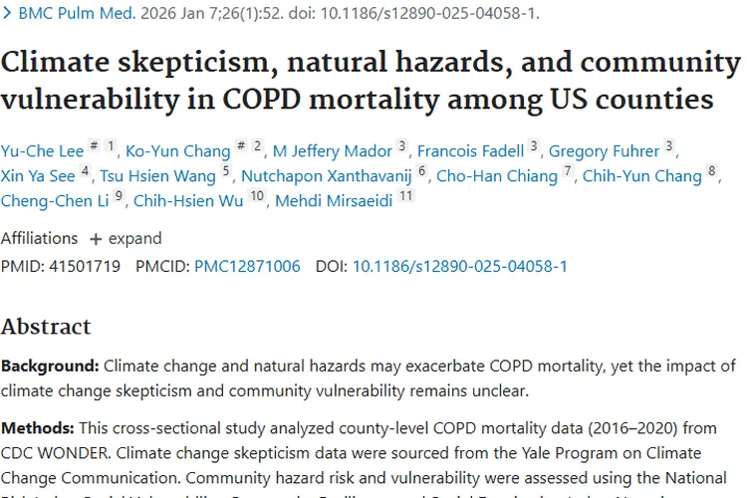Select author Francois Fadell
This screenshot has height=498, width=747.
pos(470,151)
